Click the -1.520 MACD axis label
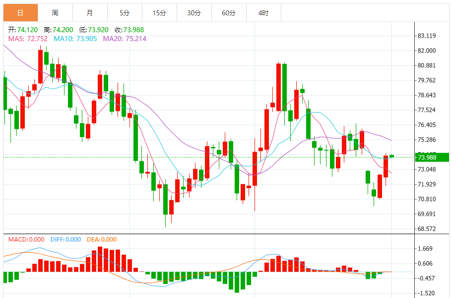The height and width of the screenshot is (298, 451). coord(426,293)
